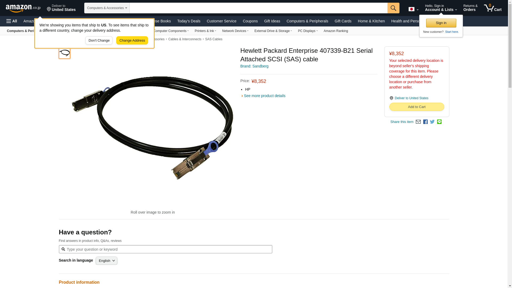Viewport: 512px width, 288px height.
Task: Go to Amazon.co.jp home logo
Action: pyautogui.click(x=23, y=8)
